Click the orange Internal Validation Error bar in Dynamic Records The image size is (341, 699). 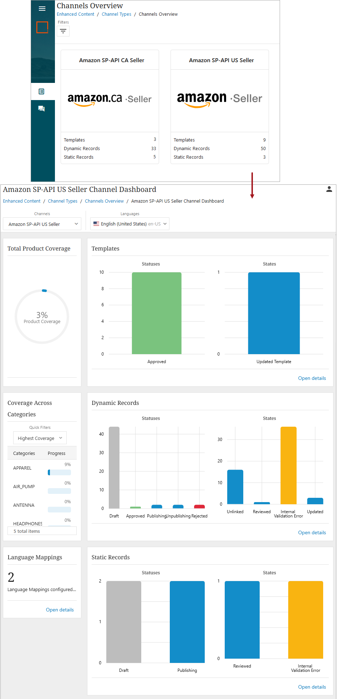(x=289, y=465)
